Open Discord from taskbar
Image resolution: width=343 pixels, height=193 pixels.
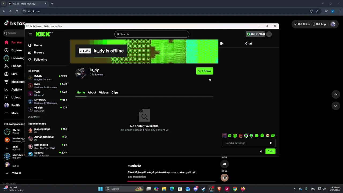pos(196,189)
